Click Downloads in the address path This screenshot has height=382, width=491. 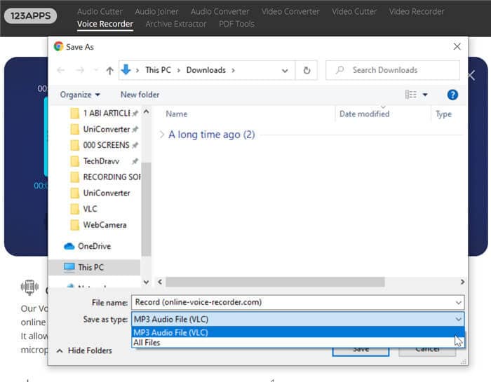[x=206, y=70]
